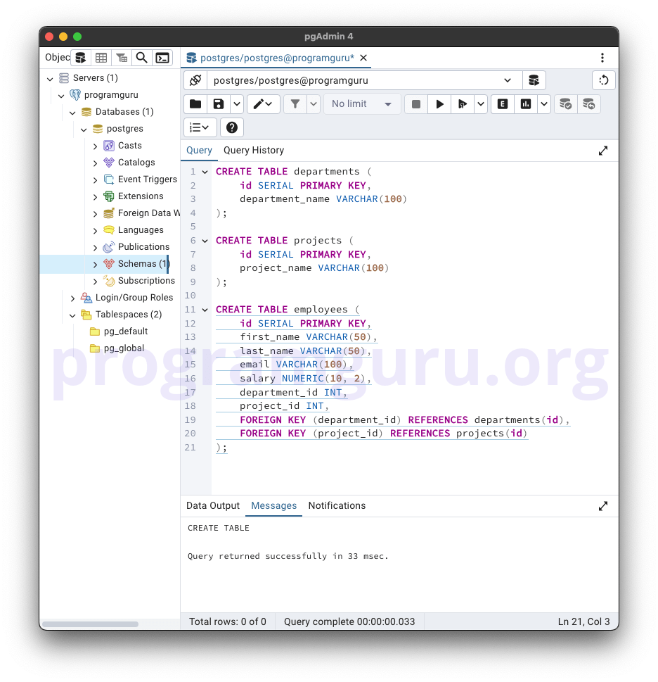Click the Filter funnel icon

click(x=295, y=104)
